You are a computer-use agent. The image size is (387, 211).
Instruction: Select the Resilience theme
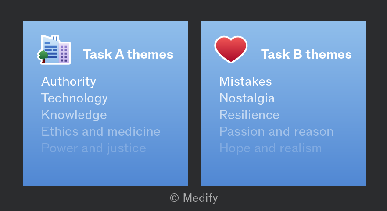click(x=249, y=115)
